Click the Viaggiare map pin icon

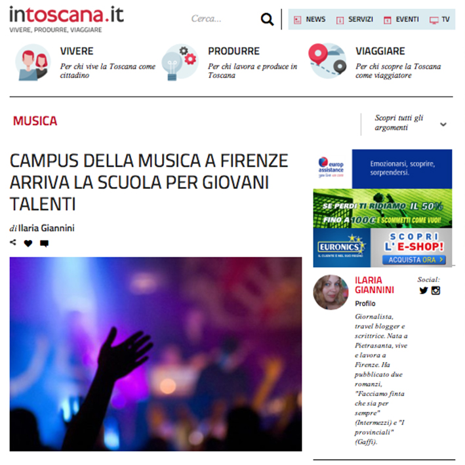[327, 61]
